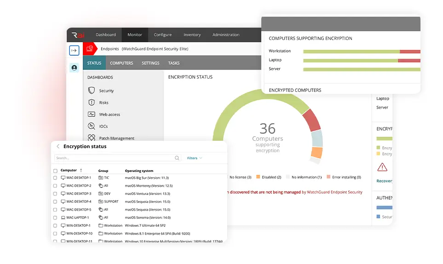Open the user account profile icon
443x264 pixels.
pos(75,68)
